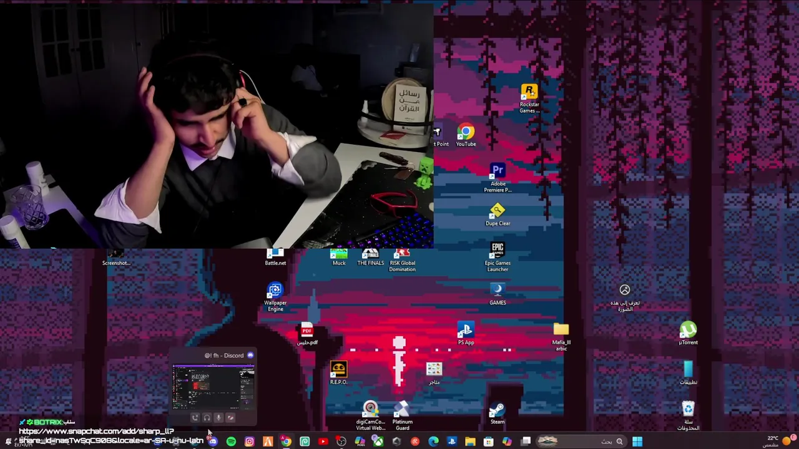Viewport: 799px width, 449px height.
Task: Open the PDF file on the desktop
Action: pos(306,334)
